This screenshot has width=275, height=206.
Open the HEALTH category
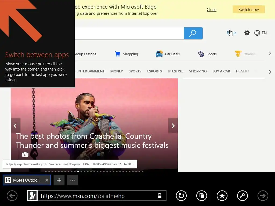[242, 71]
